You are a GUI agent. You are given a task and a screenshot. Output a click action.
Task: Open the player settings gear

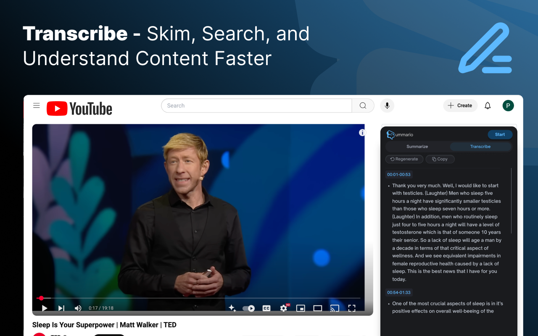(284, 308)
